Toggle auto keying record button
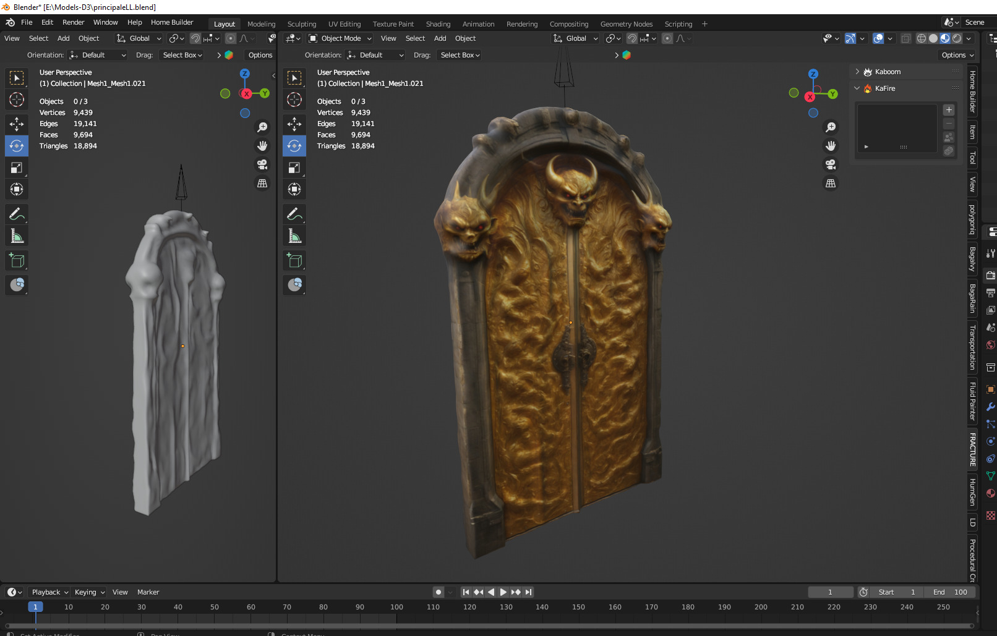 [x=439, y=592]
